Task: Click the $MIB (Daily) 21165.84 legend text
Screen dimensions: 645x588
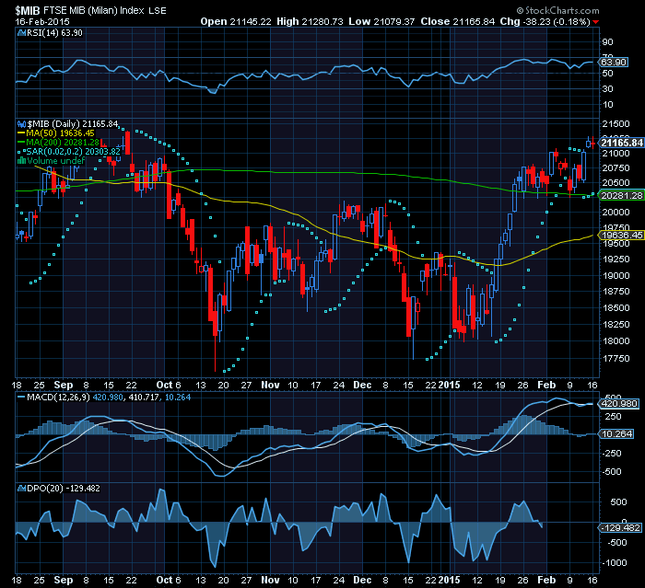Action: point(73,123)
